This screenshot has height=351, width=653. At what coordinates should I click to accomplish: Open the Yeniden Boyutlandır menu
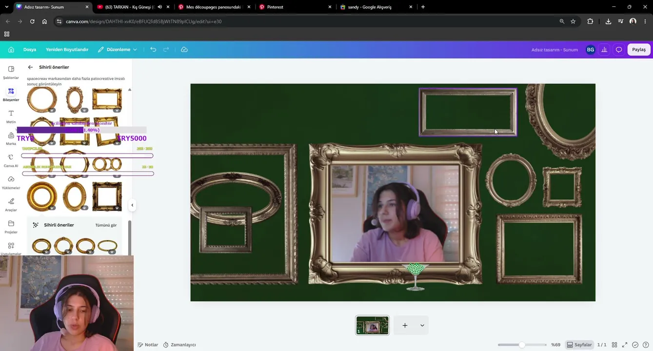(67, 50)
